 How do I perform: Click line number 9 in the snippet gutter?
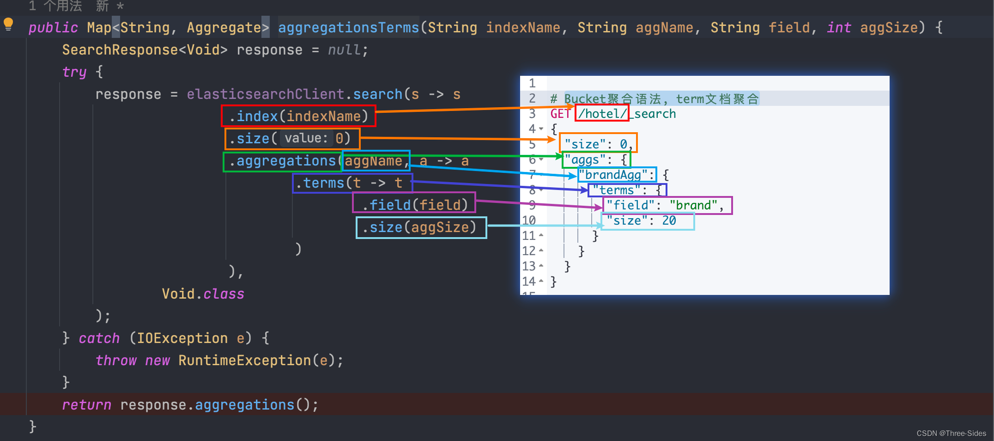532,205
